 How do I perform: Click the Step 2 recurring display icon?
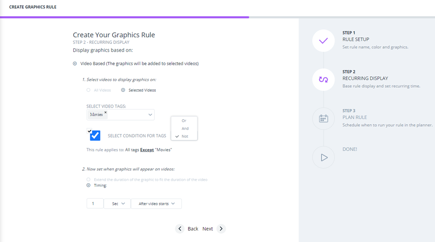click(x=323, y=79)
